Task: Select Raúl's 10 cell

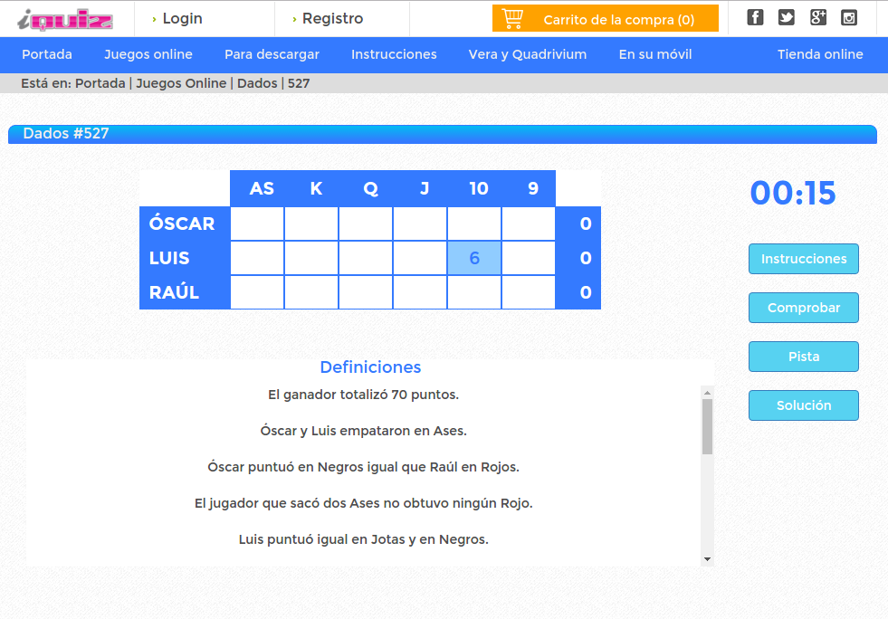Action: pyautogui.click(x=474, y=292)
